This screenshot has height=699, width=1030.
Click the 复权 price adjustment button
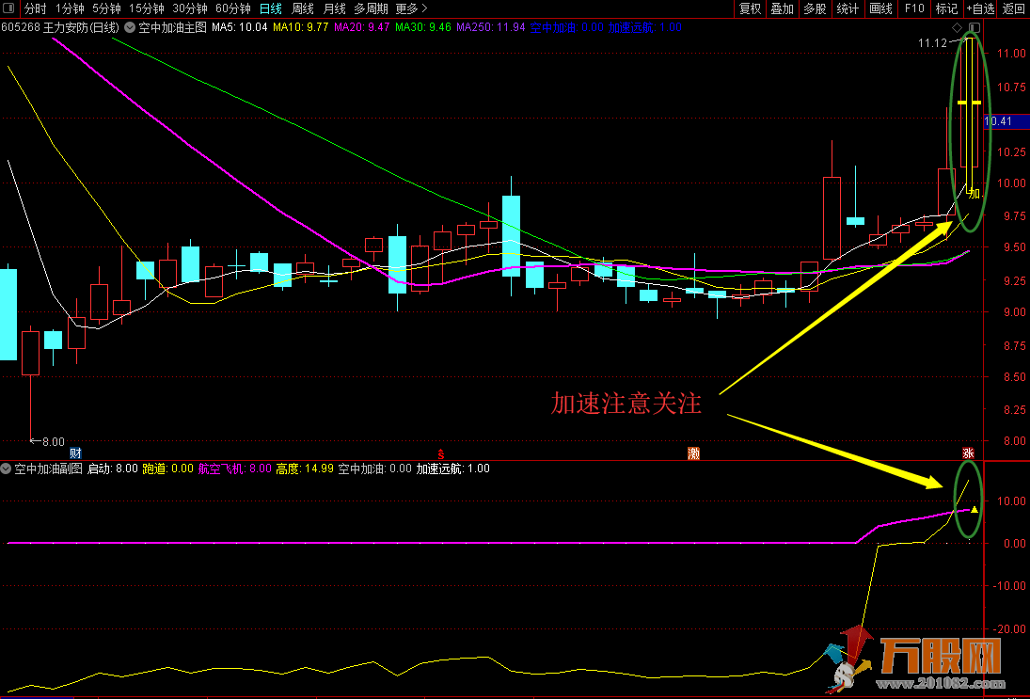(x=751, y=8)
